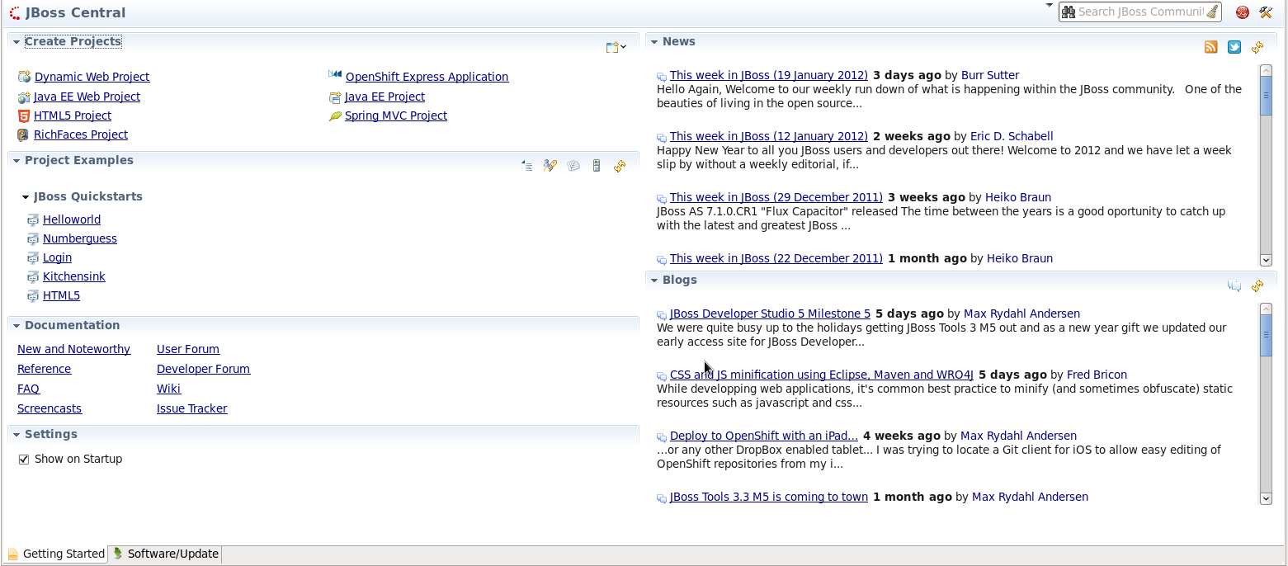Collapse the News section
The image size is (1288, 566).
(654, 41)
